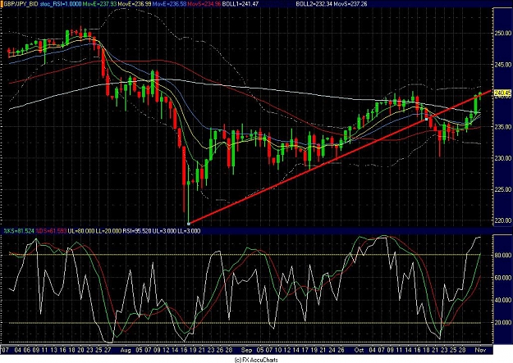Click the Sep month label on date axis

247,350
